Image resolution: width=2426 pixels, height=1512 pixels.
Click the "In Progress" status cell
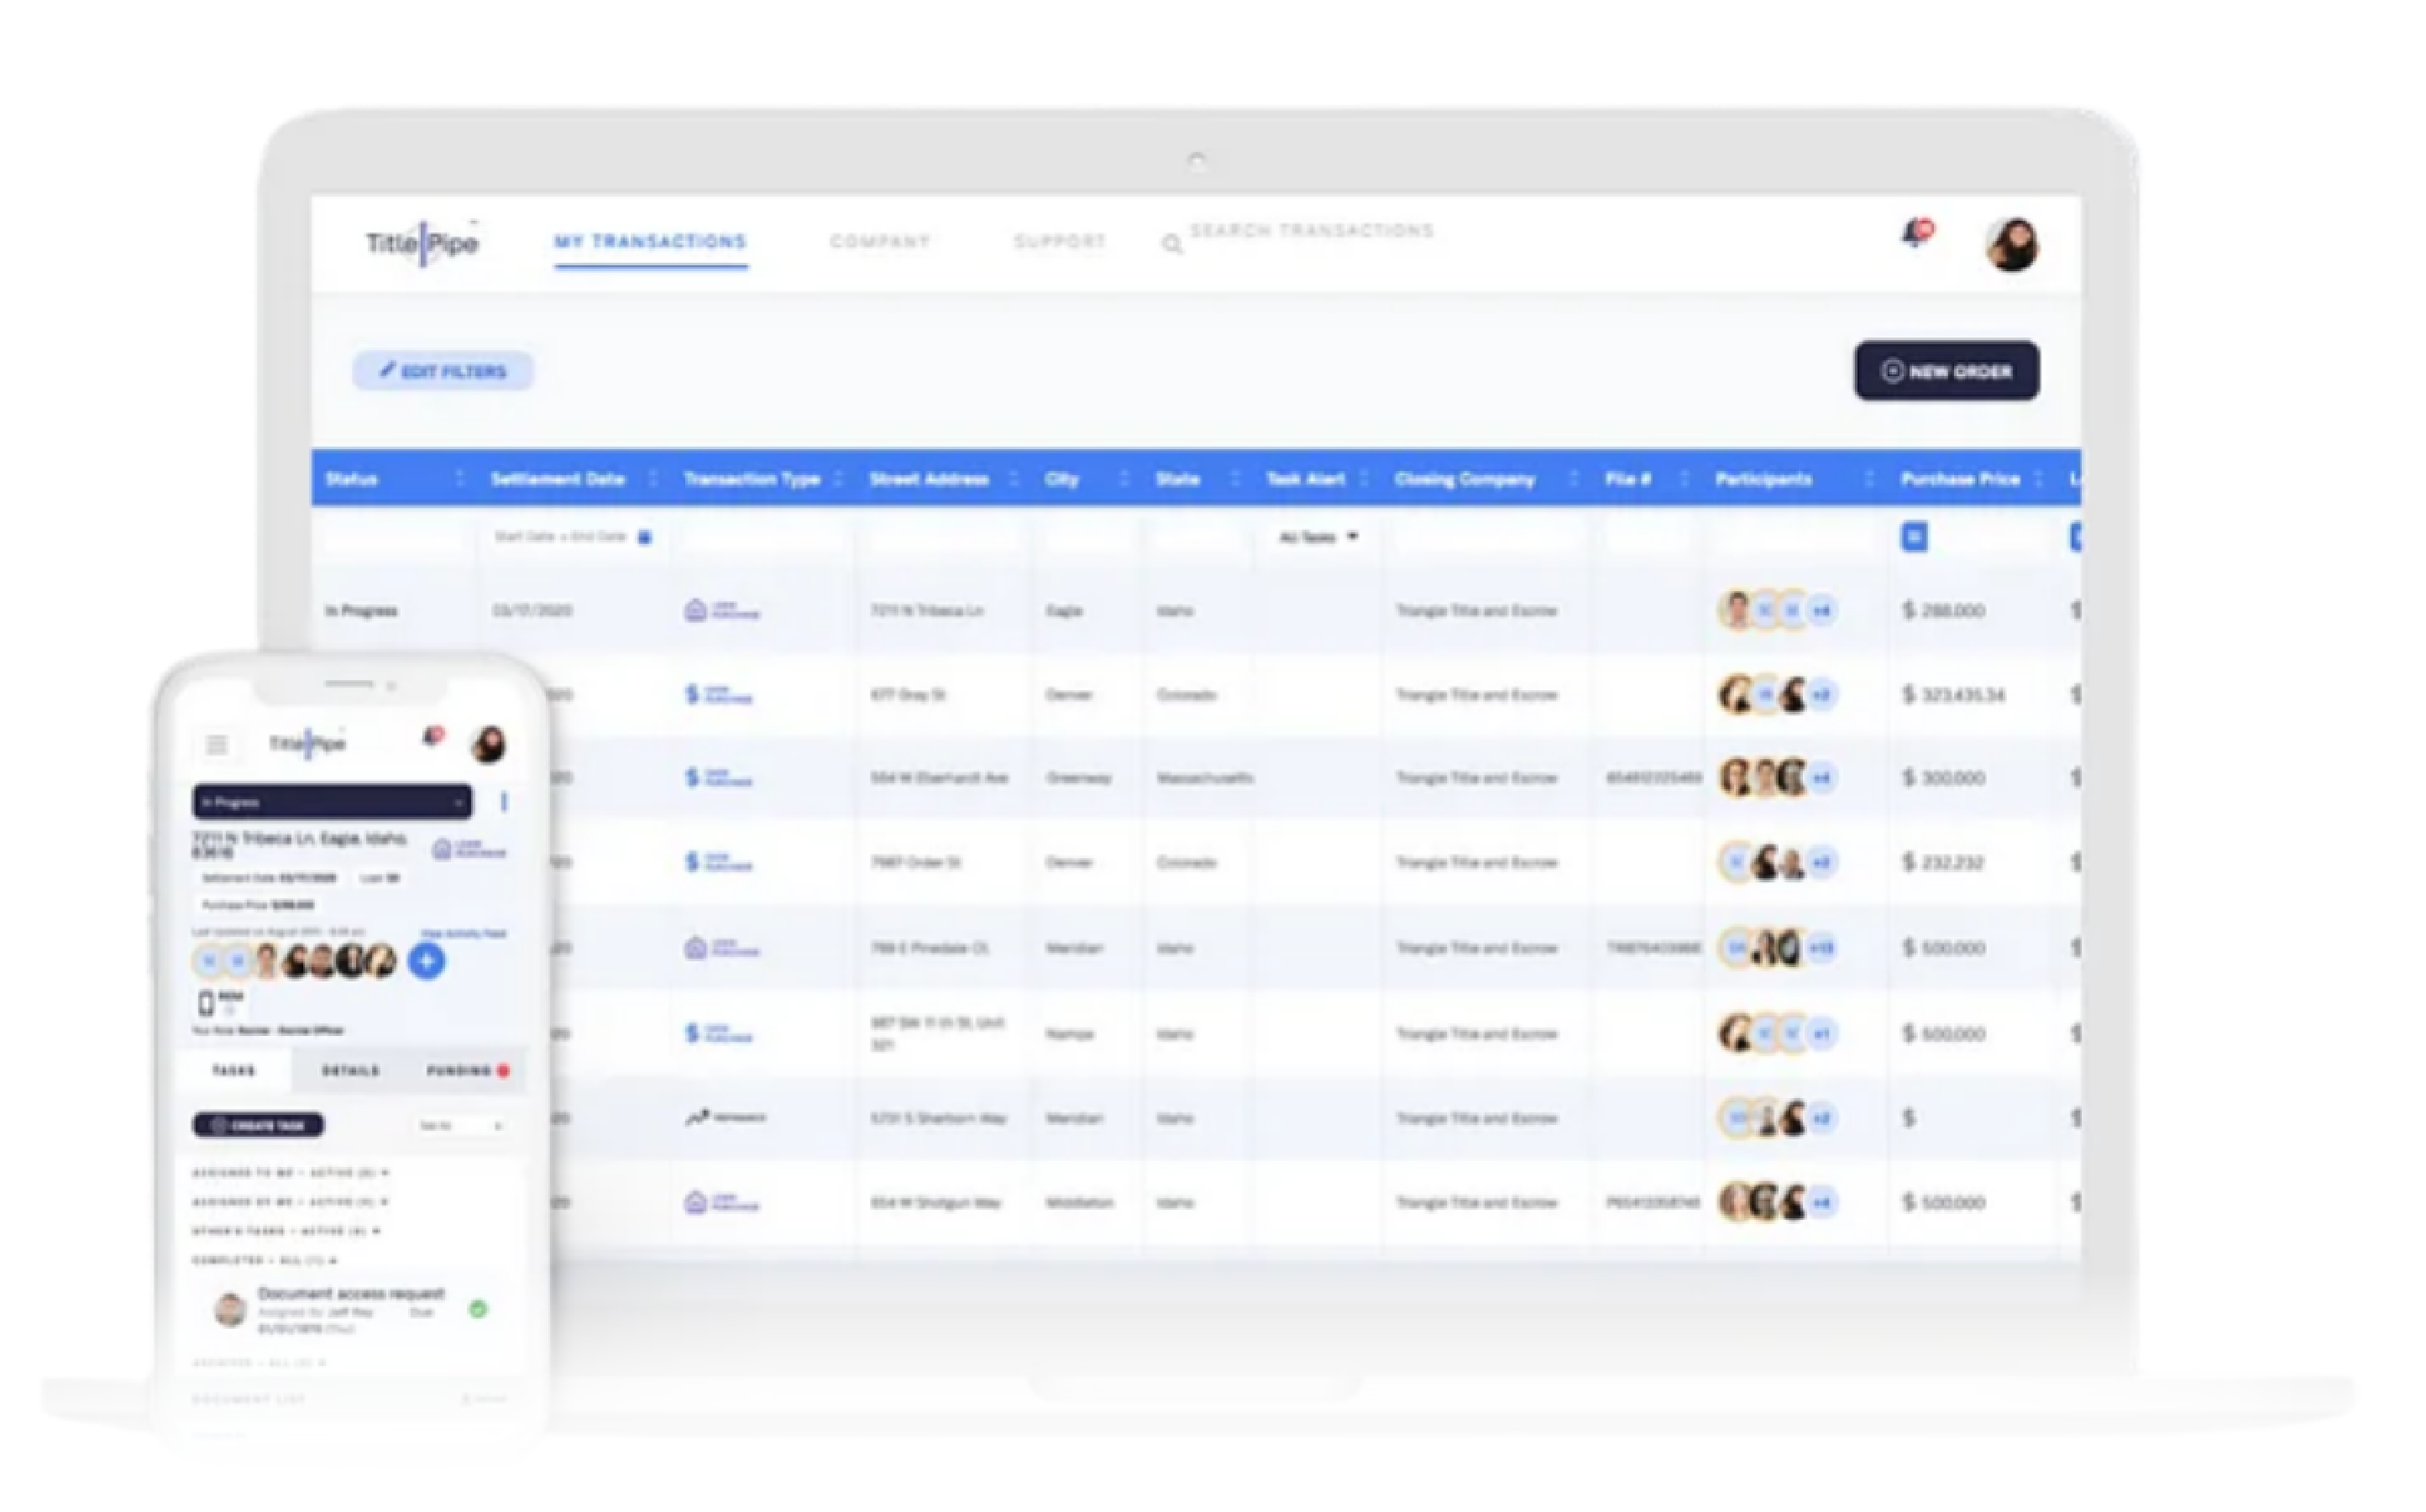pos(361,611)
